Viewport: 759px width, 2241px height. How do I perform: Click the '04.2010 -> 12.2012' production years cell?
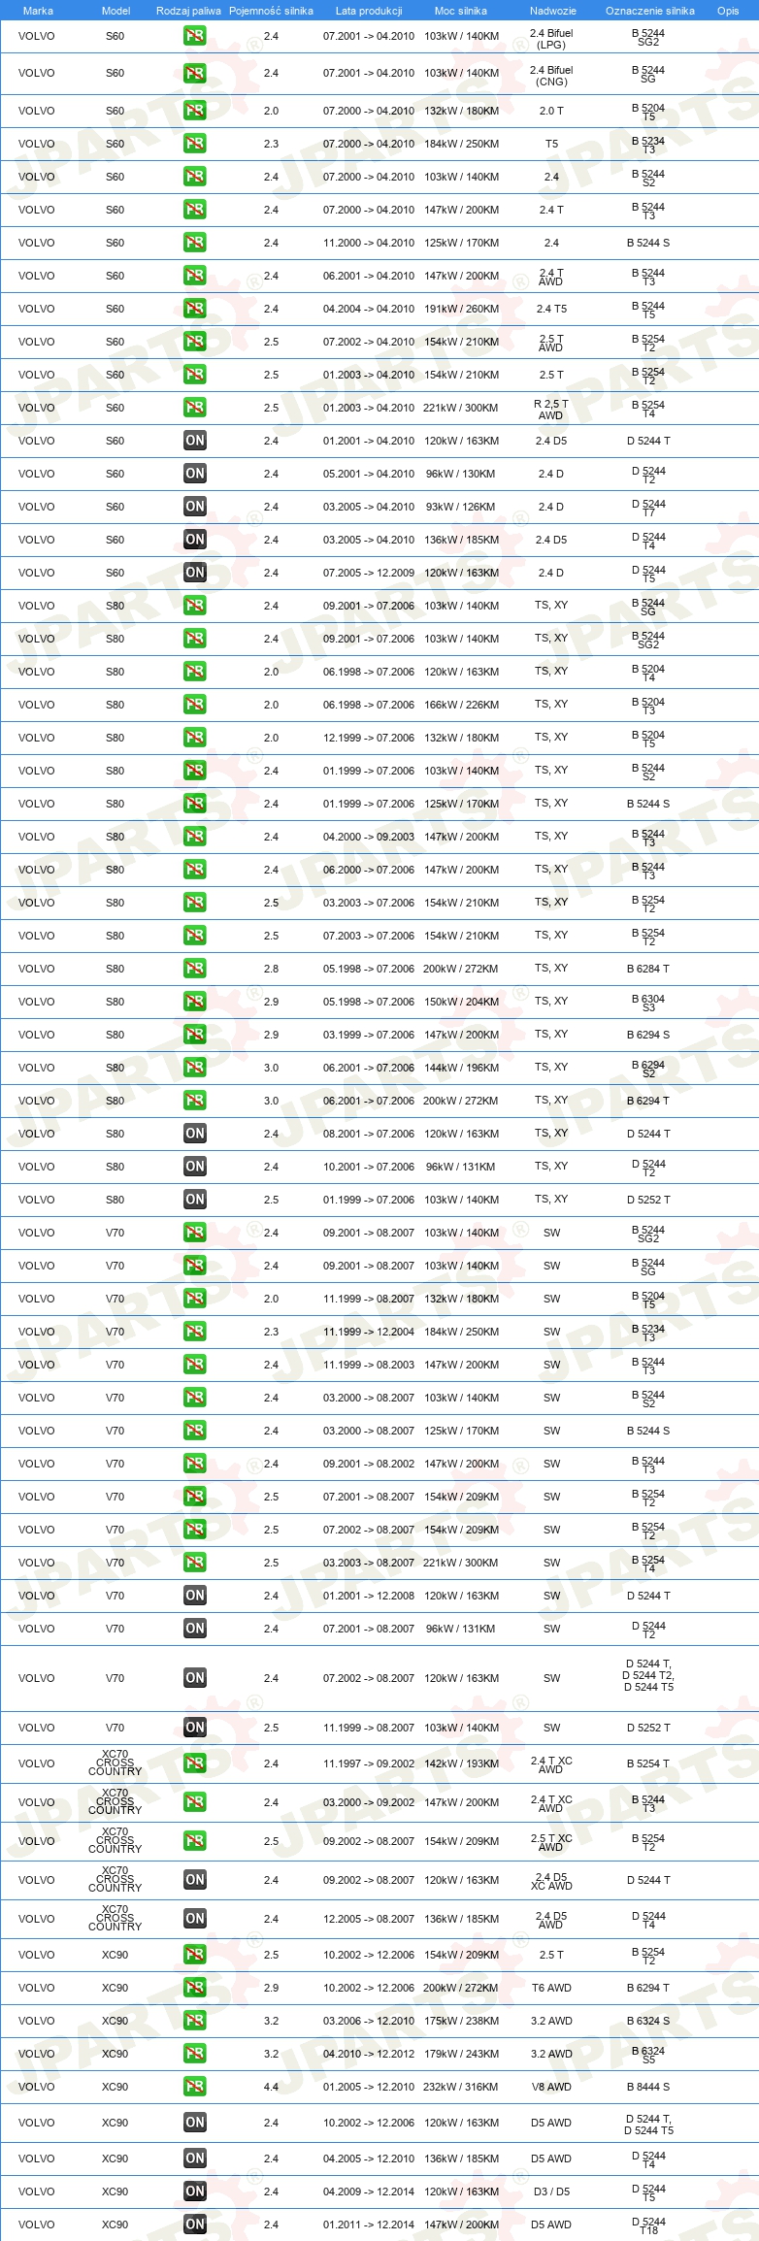point(369,2054)
